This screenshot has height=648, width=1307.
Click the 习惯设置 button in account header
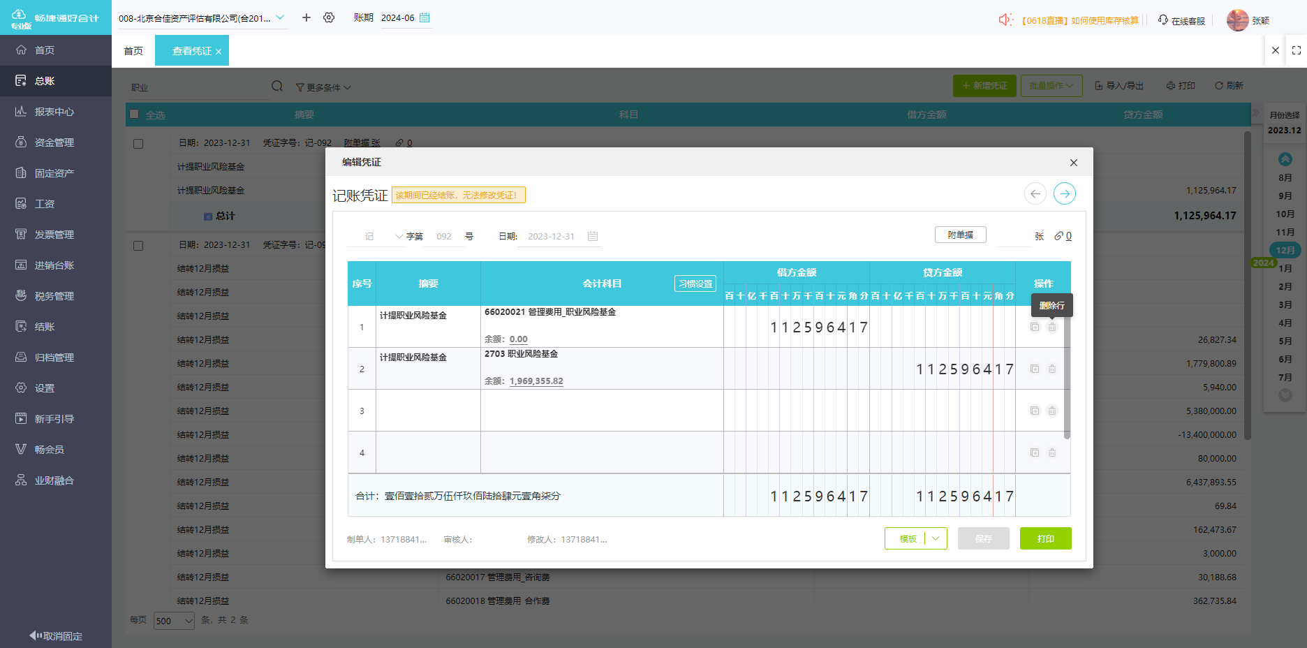[x=695, y=283]
